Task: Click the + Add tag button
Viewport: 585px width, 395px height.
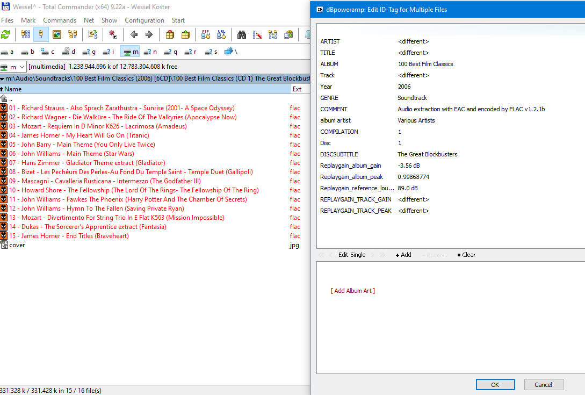Action: click(403, 255)
